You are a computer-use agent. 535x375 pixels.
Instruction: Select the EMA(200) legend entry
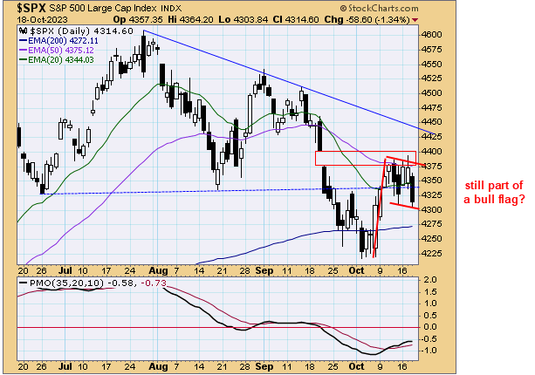point(62,40)
